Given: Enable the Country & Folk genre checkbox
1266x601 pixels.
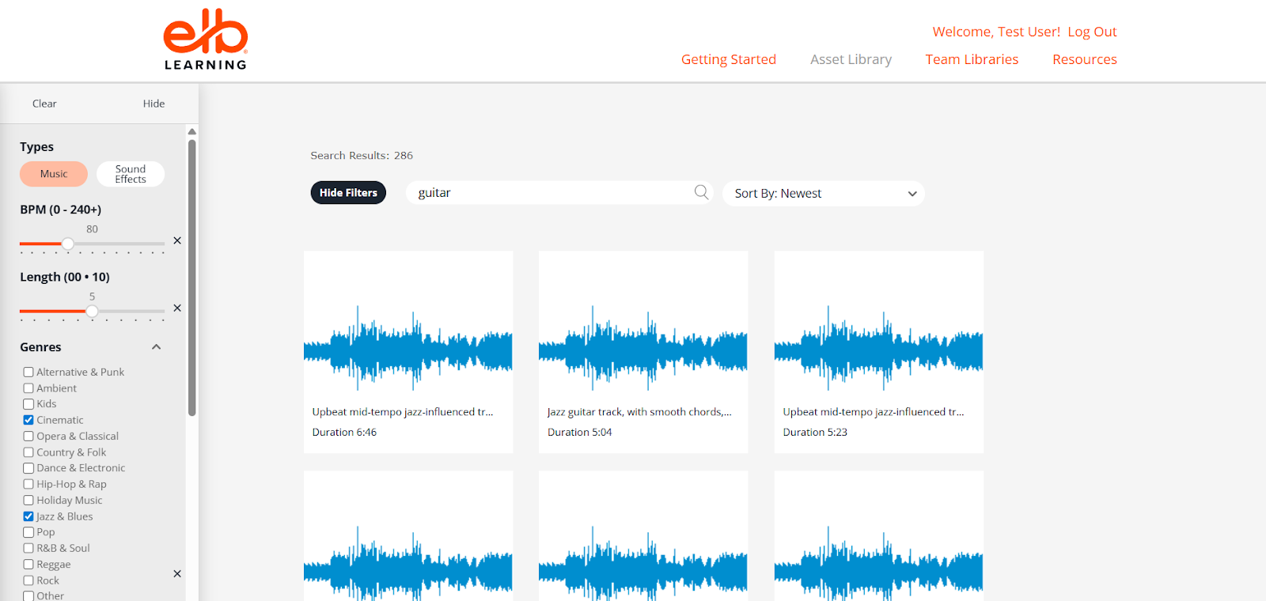Looking at the screenshot, I should coord(28,452).
